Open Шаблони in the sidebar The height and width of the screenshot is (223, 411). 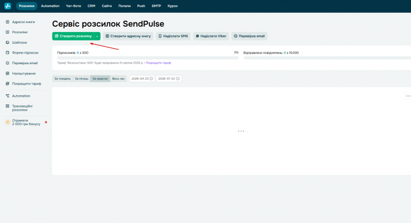click(19, 42)
